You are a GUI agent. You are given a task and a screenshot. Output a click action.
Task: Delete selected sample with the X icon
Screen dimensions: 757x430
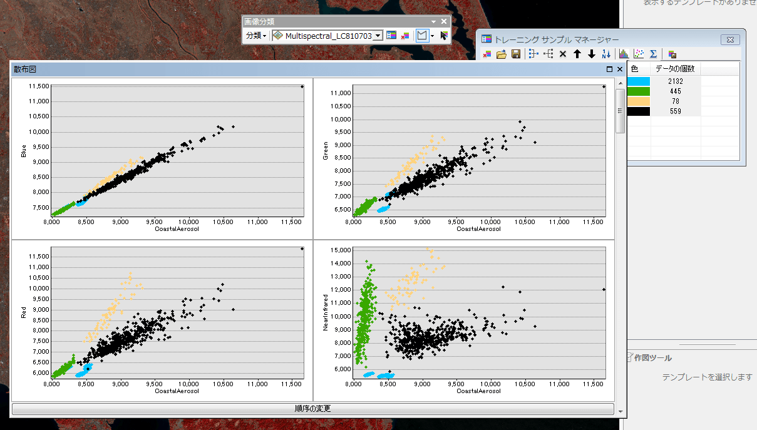click(x=563, y=54)
